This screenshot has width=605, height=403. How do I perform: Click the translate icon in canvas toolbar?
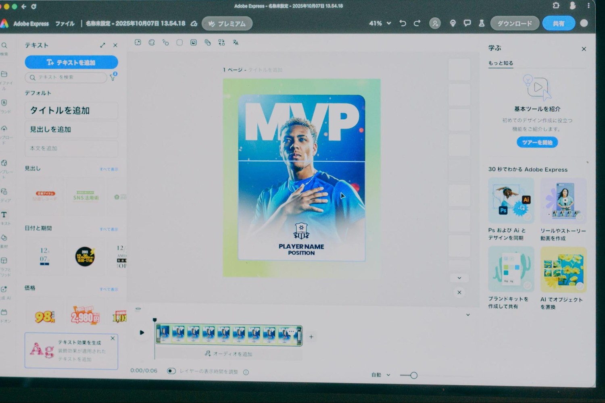(x=236, y=43)
